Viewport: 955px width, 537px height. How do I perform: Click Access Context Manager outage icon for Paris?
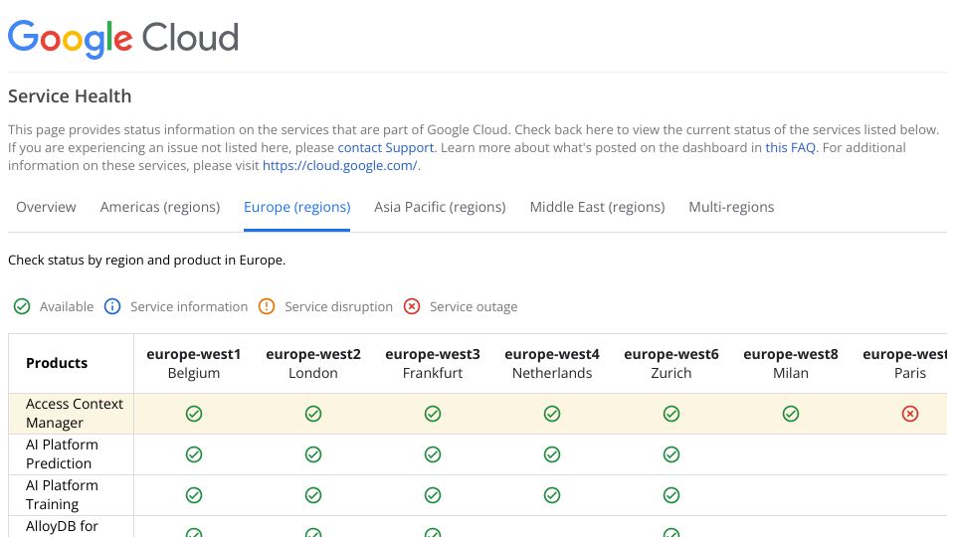910,414
